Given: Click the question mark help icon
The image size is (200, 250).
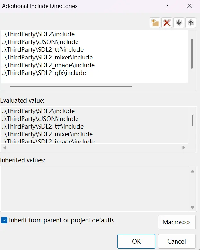Looking at the screenshot, I should (x=167, y=6).
